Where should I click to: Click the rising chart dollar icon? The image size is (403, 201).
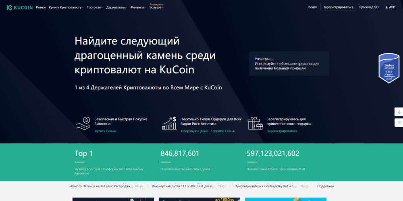(169, 123)
